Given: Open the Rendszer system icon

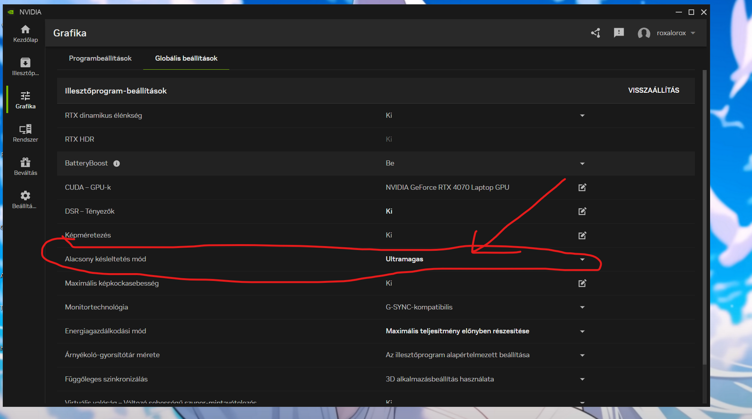Looking at the screenshot, I should click(25, 129).
